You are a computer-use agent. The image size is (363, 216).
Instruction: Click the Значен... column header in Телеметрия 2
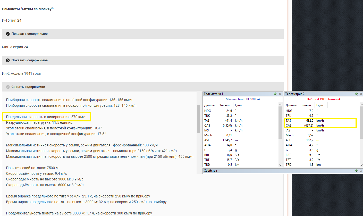307,105
